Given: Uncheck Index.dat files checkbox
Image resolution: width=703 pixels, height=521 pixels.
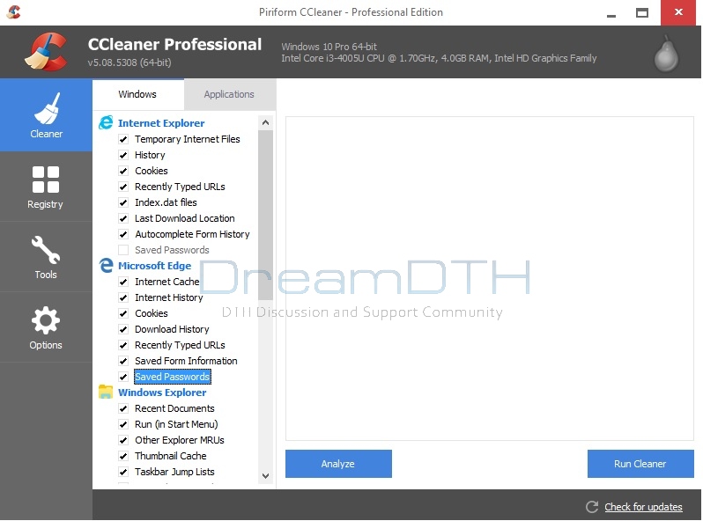Looking at the screenshot, I should 123,202.
